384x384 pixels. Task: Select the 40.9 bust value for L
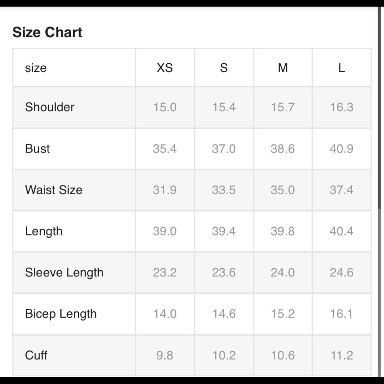[x=341, y=149]
